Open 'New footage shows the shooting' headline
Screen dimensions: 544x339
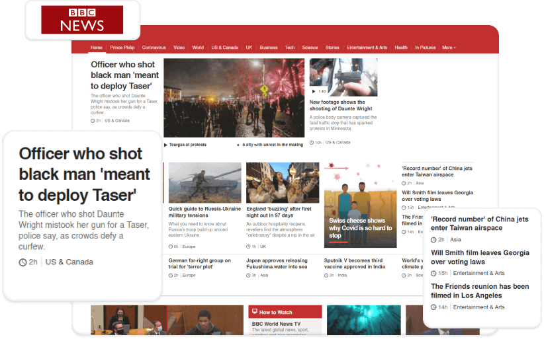341,105
